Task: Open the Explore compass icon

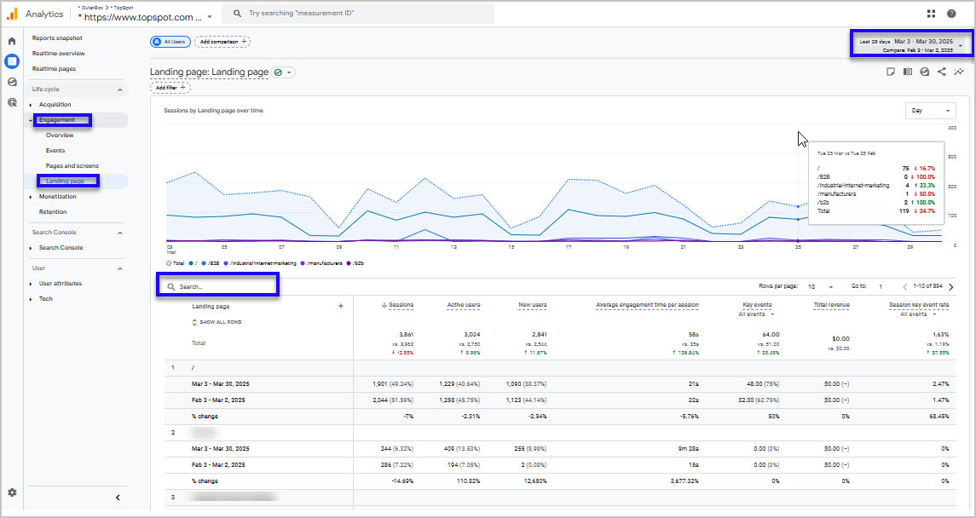Action: [x=11, y=81]
